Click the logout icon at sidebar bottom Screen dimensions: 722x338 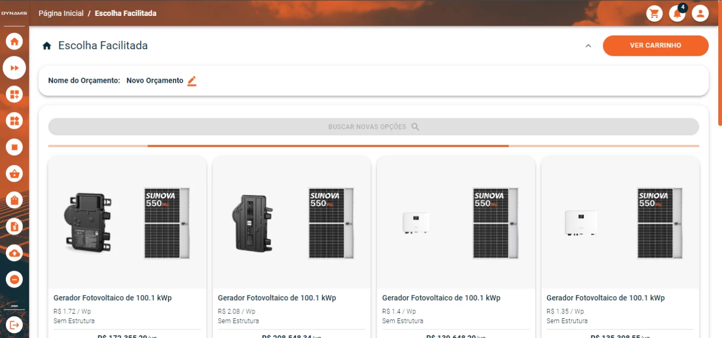(x=14, y=325)
